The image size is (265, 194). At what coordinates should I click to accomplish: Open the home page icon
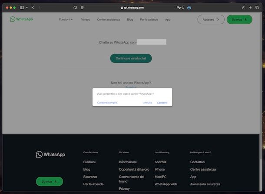point(75,8)
